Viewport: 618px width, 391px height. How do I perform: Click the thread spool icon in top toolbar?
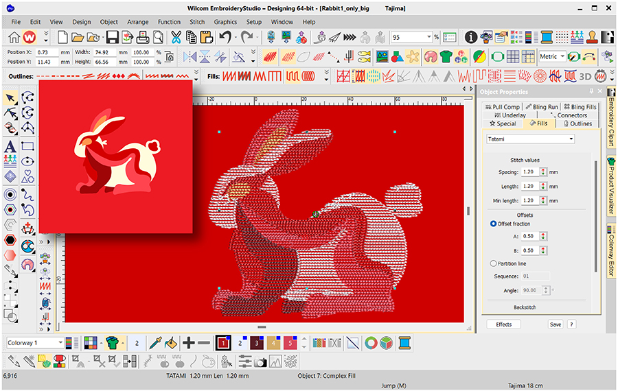(x=547, y=37)
